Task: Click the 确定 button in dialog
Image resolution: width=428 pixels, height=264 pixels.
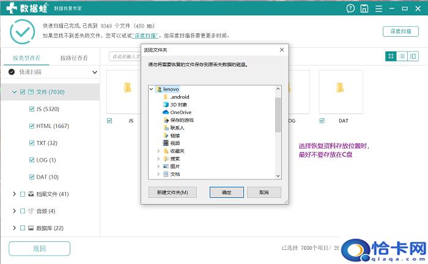Action: 226,192
